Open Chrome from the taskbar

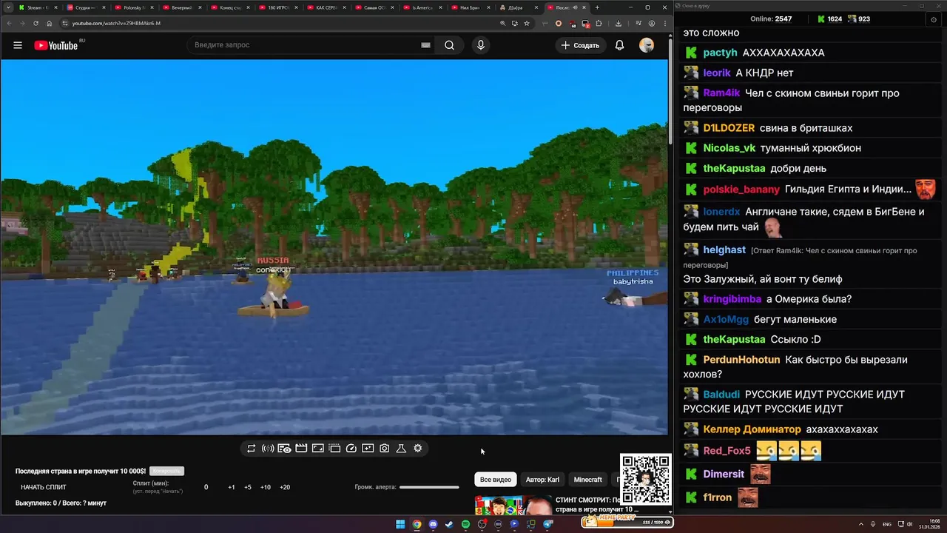pyautogui.click(x=417, y=524)
